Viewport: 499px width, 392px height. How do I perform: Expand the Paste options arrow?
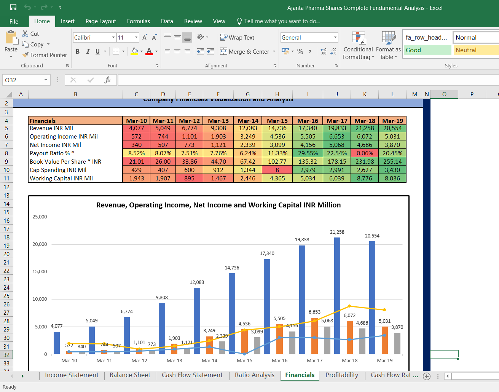[11, 57]
